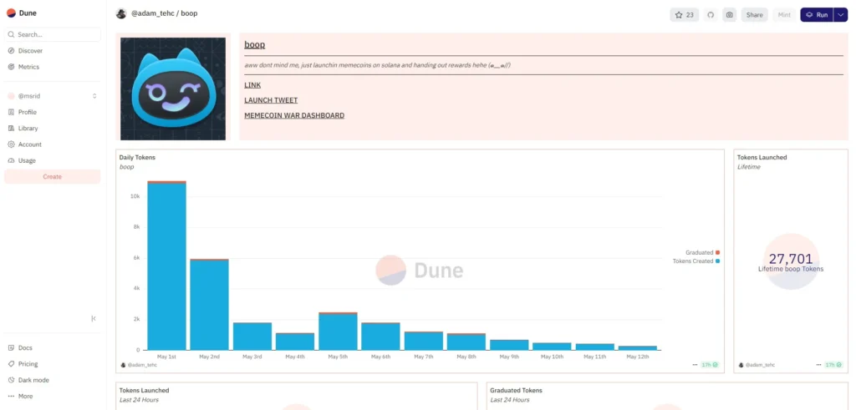Click the Daily Tokens chart title
The image size is (856, 410).
[x=137, y=157]
